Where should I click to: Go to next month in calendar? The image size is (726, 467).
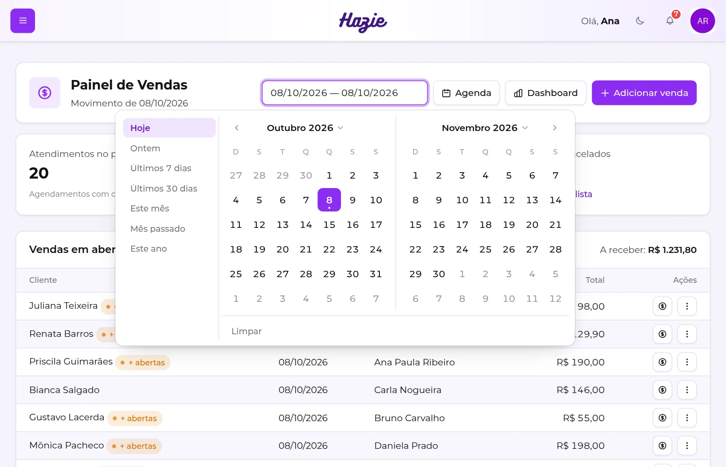pos(555,128)
